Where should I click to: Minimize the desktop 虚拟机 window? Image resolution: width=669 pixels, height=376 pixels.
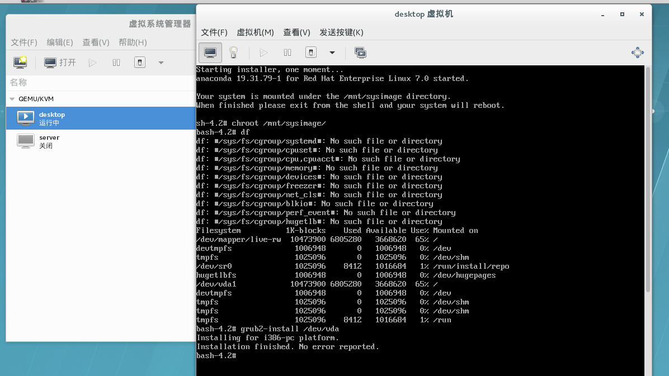click(602, 15)
